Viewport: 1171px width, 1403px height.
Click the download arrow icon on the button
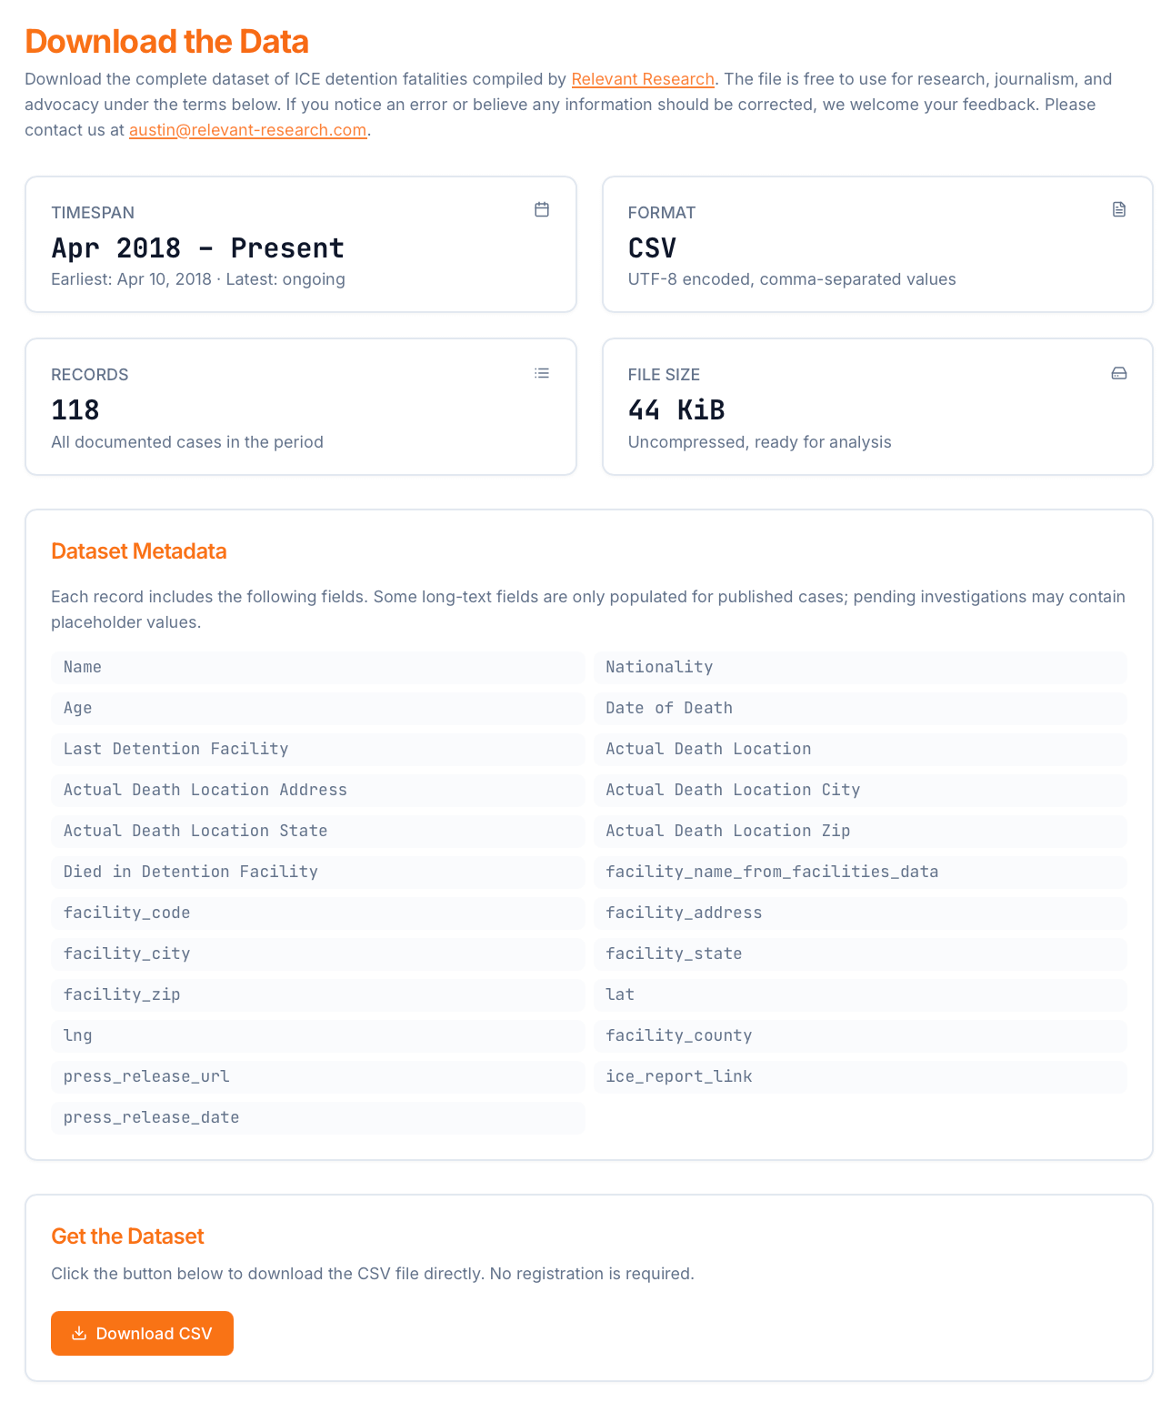point(79,1333)
